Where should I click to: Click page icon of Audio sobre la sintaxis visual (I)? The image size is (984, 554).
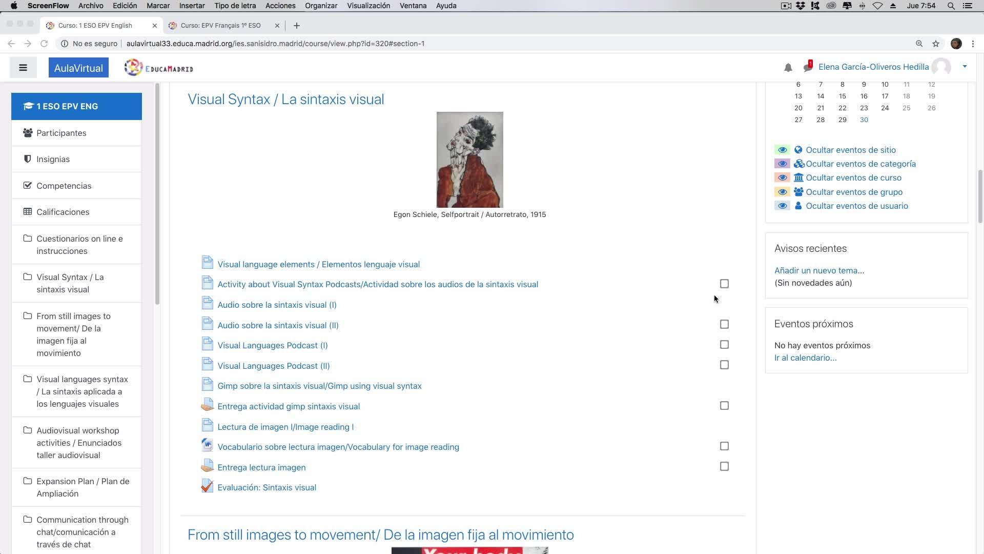point(207,303)
